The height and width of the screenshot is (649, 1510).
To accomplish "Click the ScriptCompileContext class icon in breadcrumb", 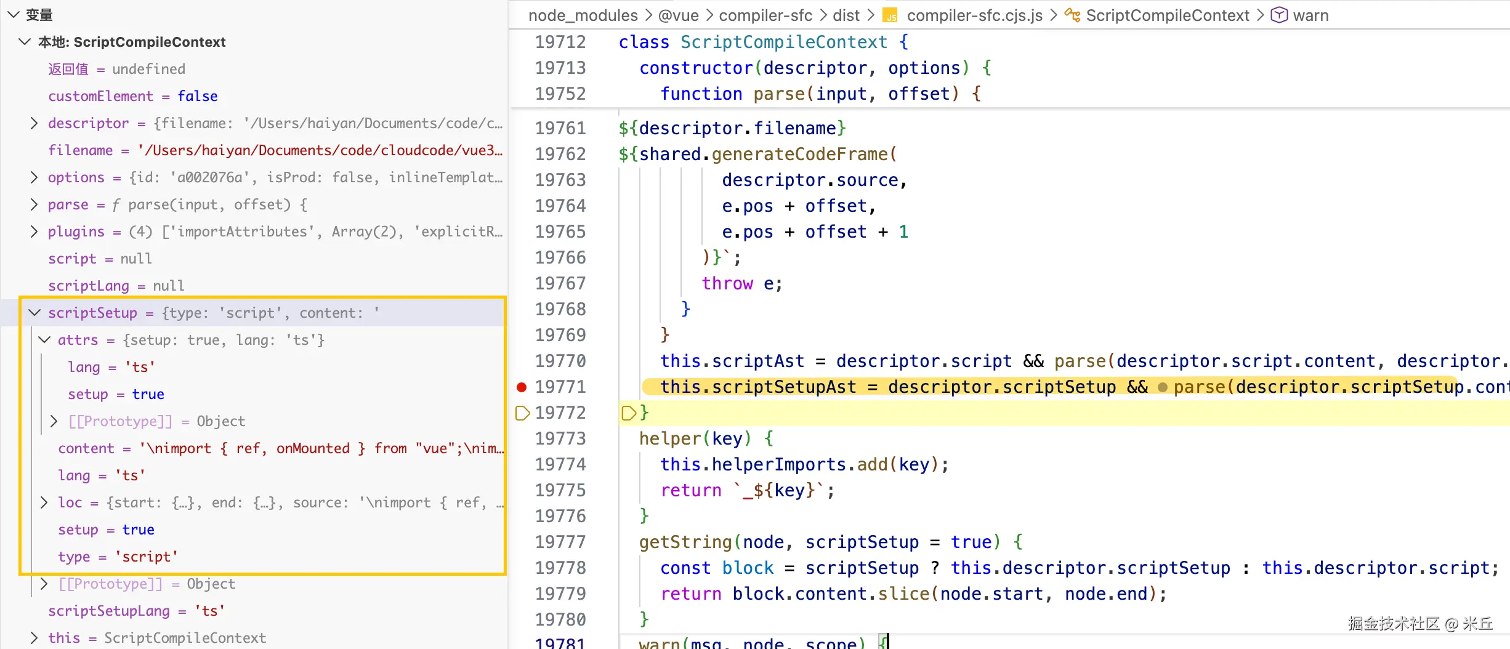I will coord(1072,15).
